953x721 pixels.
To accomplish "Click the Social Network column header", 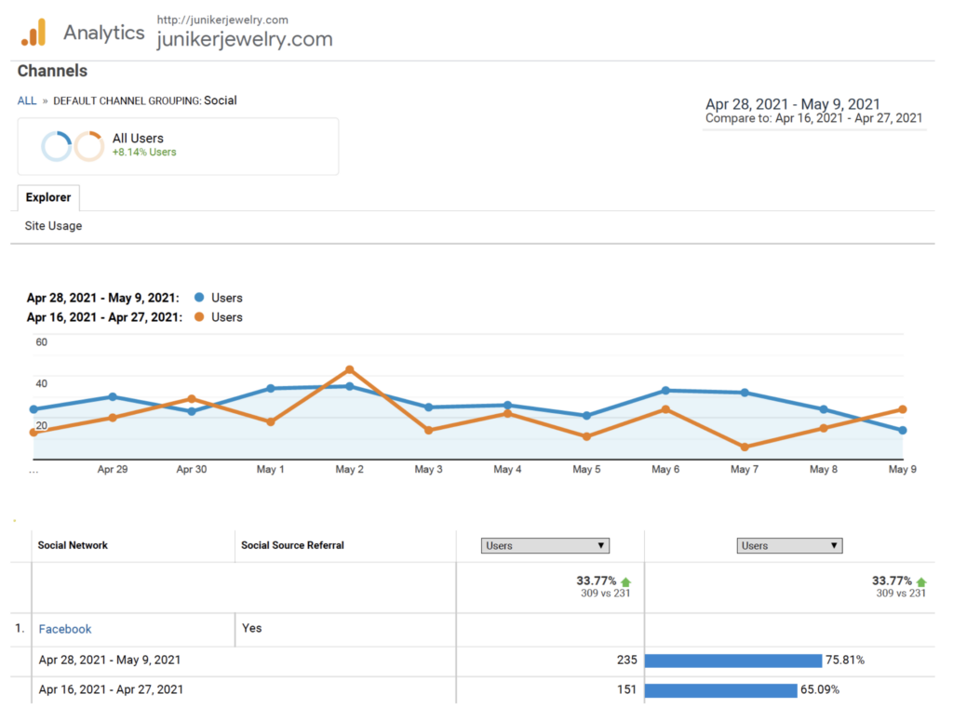I will click(73, 545).
